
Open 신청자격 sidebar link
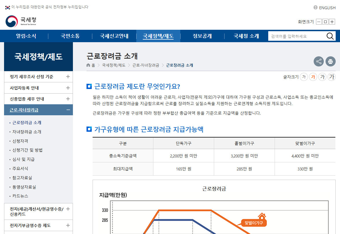coord(20,141)
